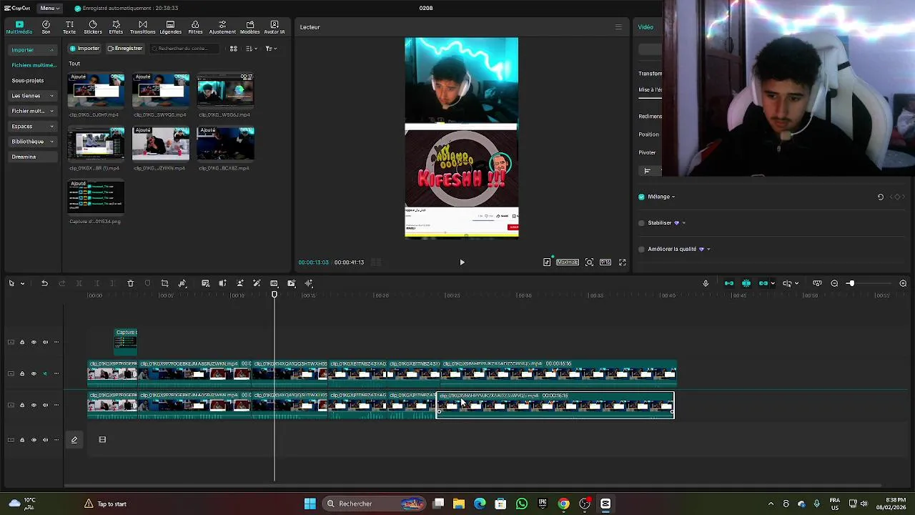Click the media search field
The image size is (915, 515).
tap(184, 49)
